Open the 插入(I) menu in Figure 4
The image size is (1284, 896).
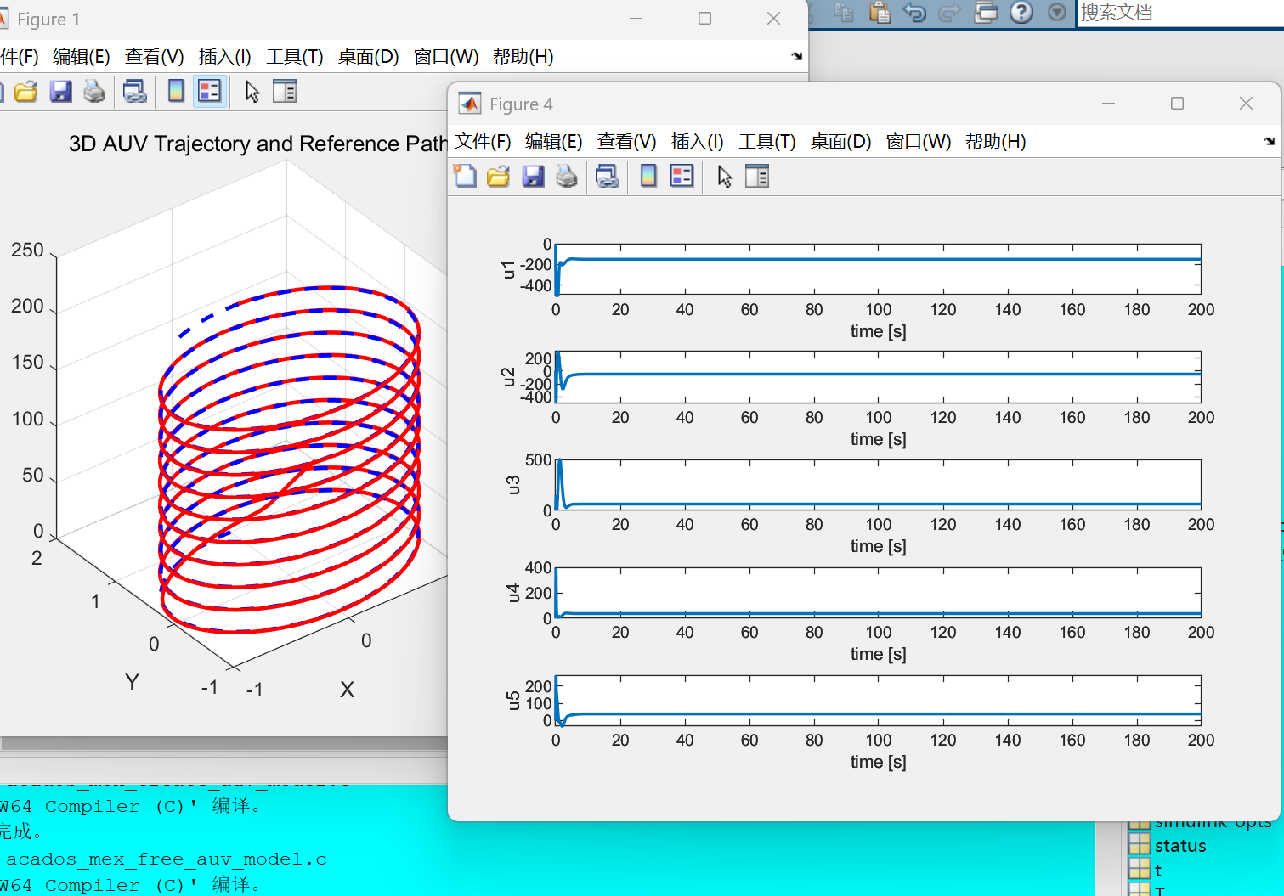click(x=698, y=141)
